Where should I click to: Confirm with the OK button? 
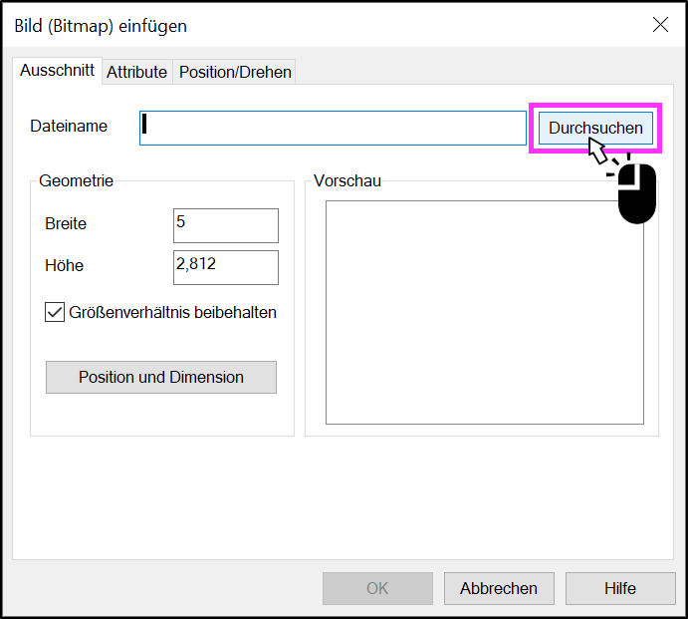click(377, 588)
